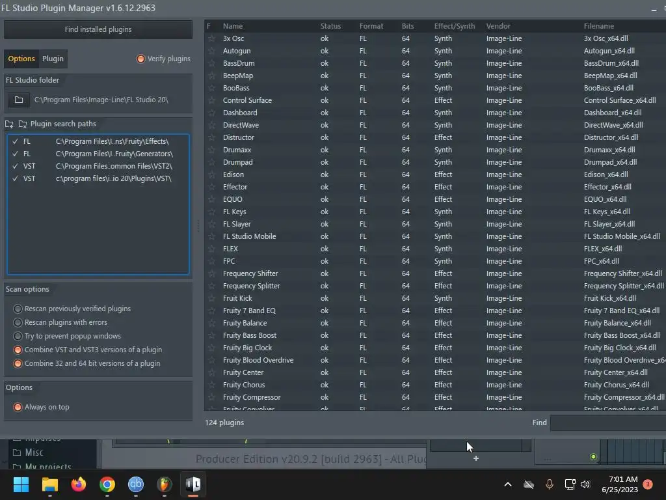This screenshot has height=500, width=666.
Task: Open qBittorrent from taskbar
Action: point(136,484)
